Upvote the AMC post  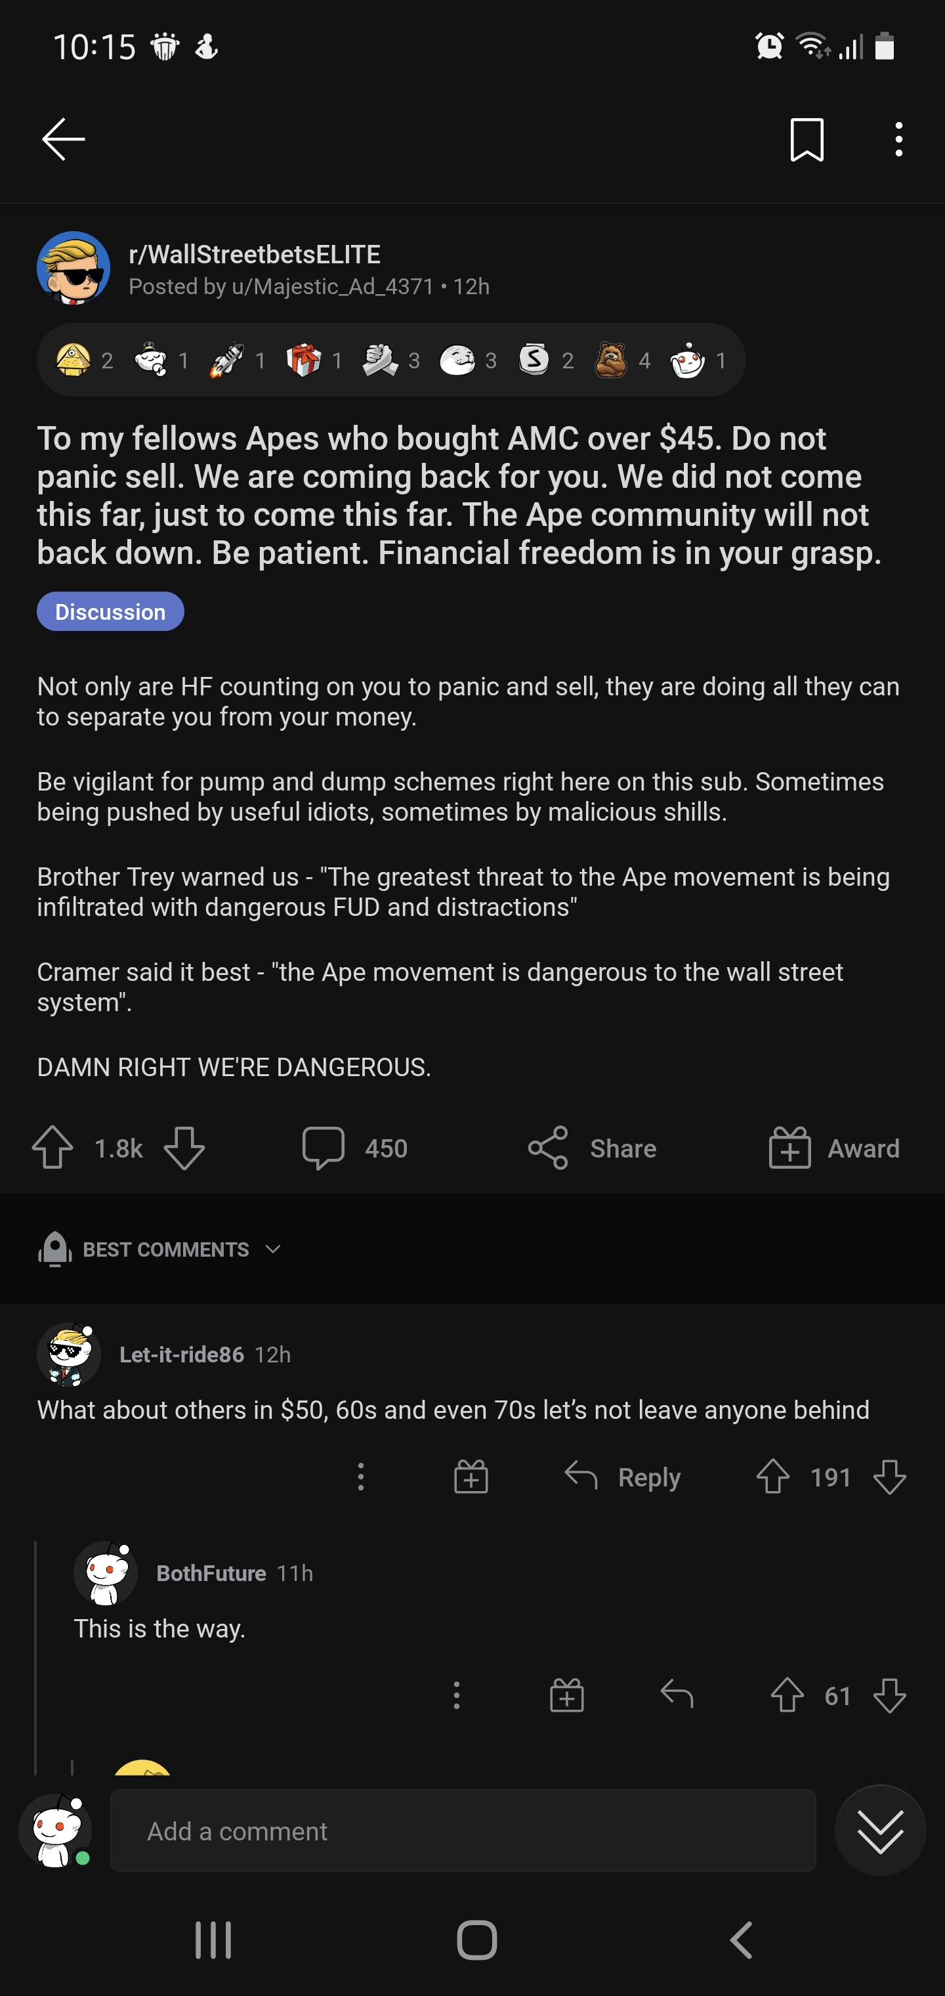point(52,1148)
